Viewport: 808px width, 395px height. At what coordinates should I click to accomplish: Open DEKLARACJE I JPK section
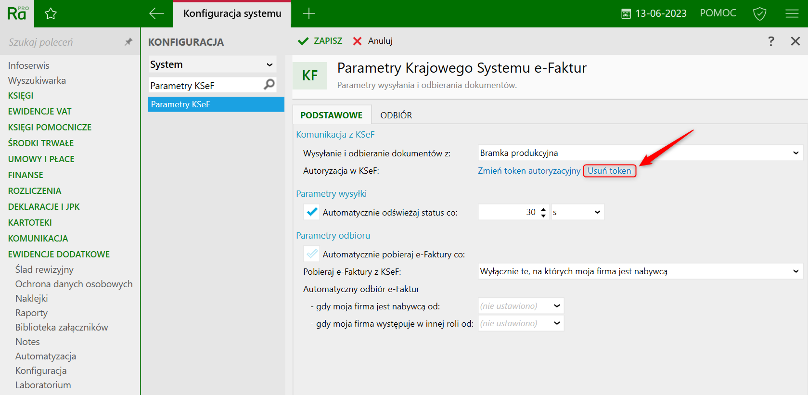point(44,207)
